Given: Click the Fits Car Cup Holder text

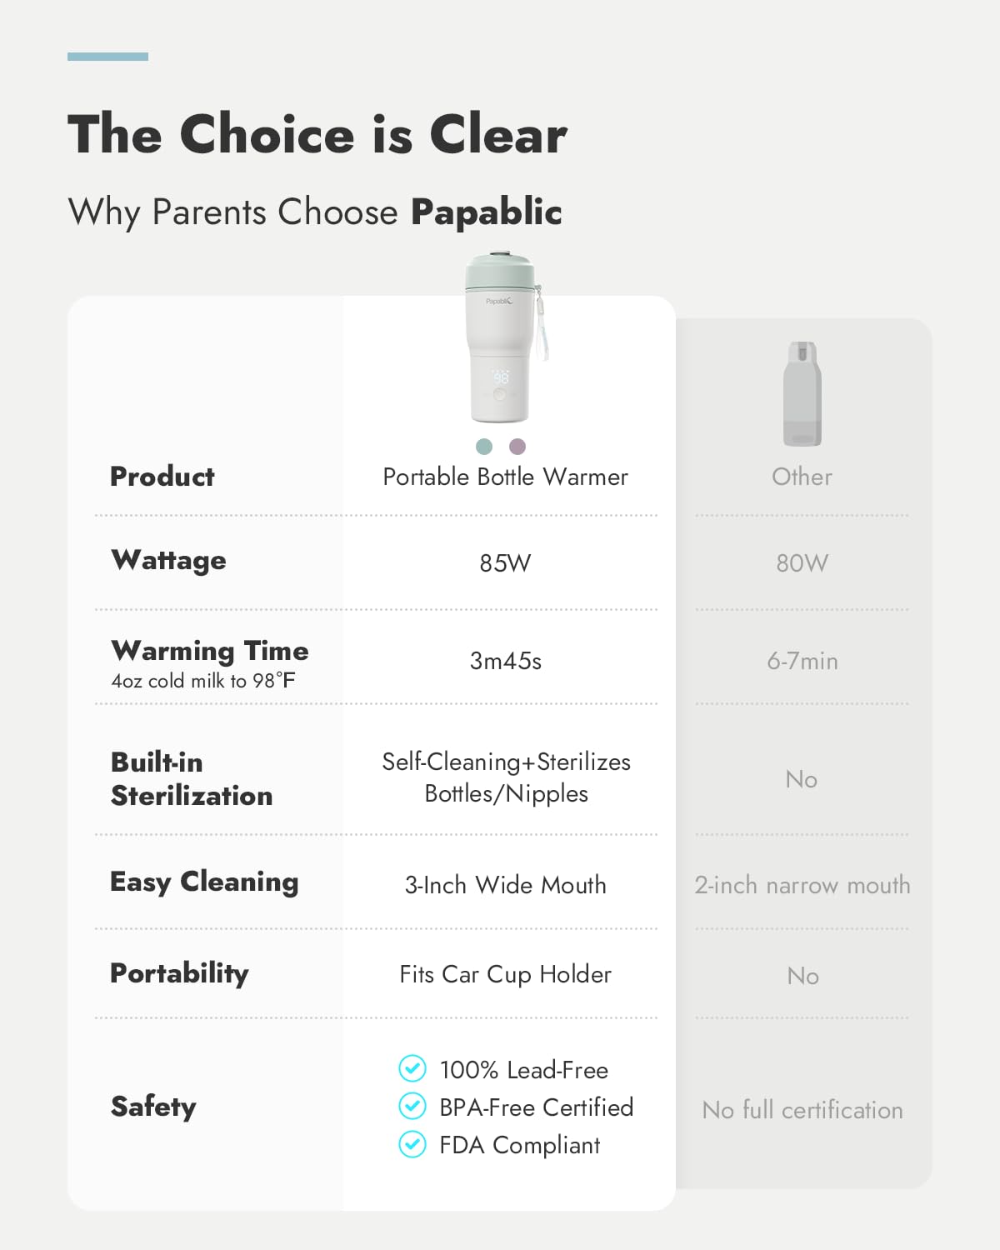Looking at the screenshot, I should click(x=505, y=974).
